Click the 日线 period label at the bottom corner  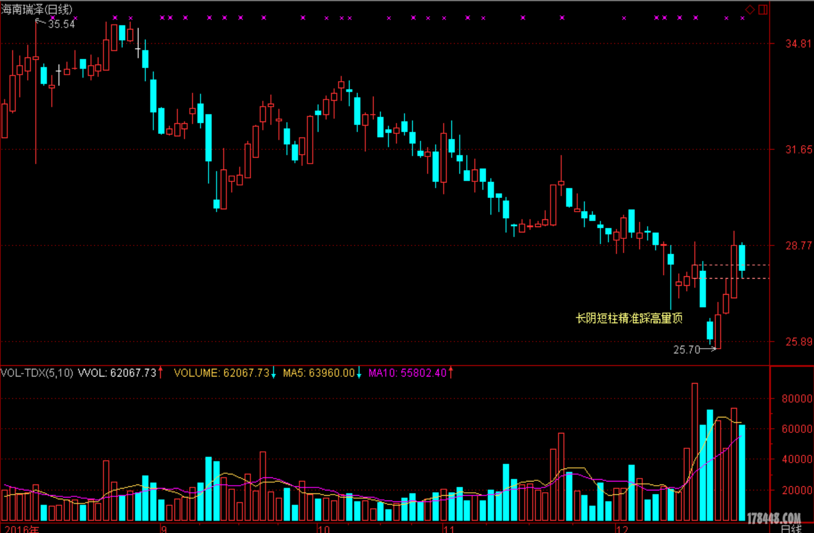click(791, 528)
